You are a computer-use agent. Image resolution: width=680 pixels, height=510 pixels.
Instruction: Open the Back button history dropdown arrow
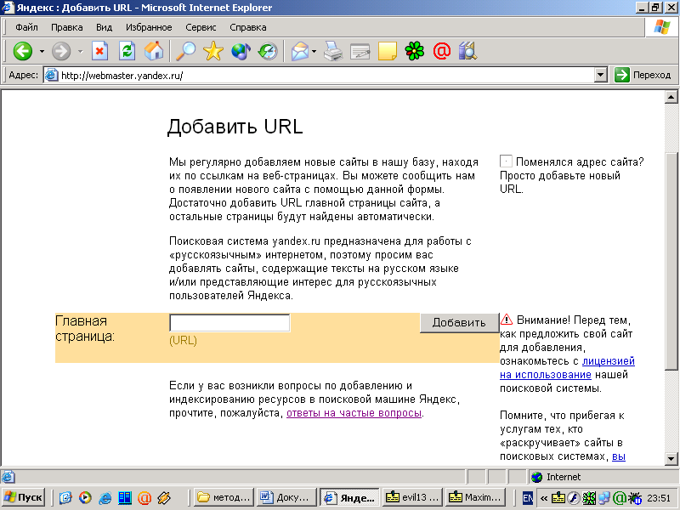click(x=42, y=52)
